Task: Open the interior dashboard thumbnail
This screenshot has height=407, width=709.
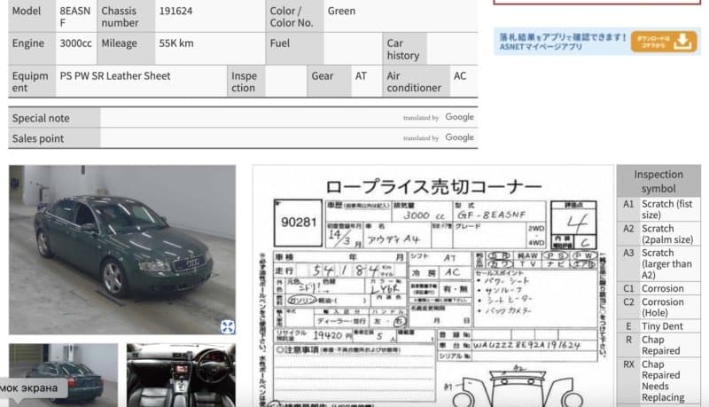Action: (181, 375)
